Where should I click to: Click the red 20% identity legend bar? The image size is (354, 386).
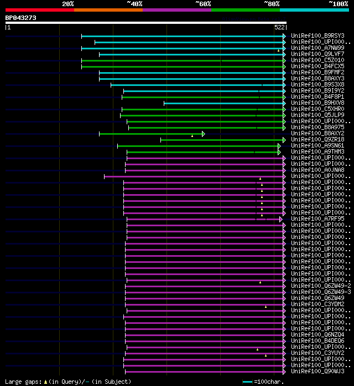[40, 10]
